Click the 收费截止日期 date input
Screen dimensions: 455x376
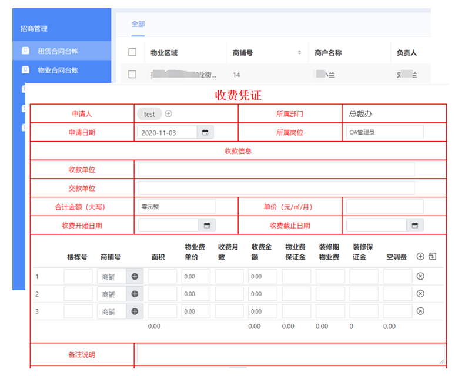pyautogui.click(x=376, y=225)
